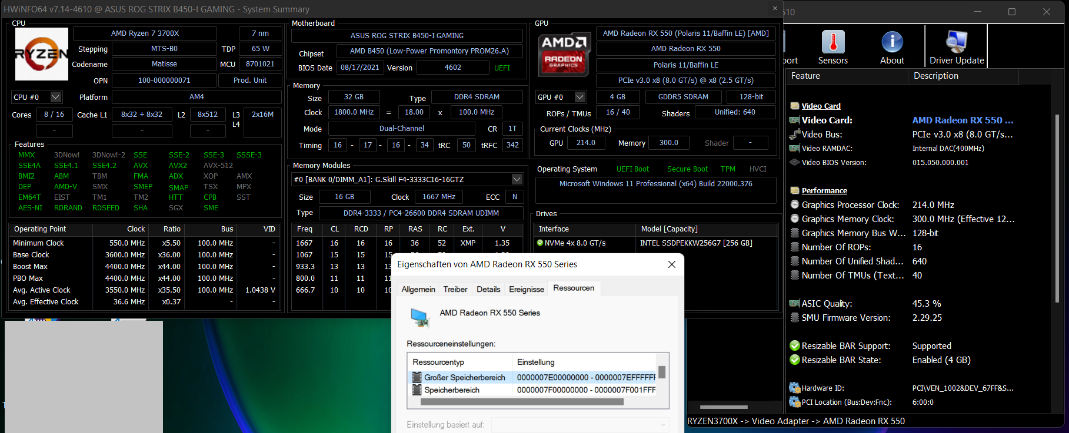
Task: Click the Ryzen CPU logo
Action: point(41,54)
